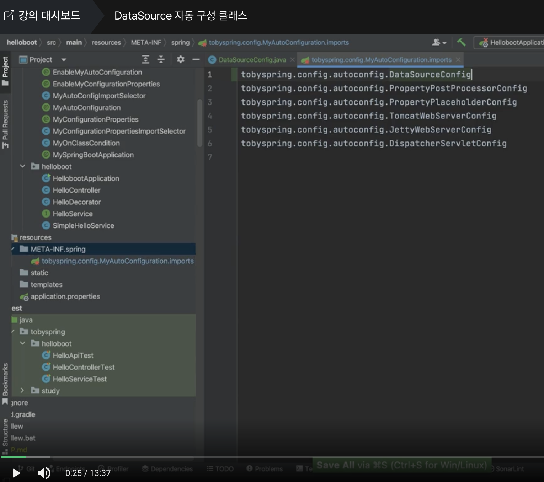Image resolution: width=544 pixels, height=482 pixels.
Task: Click the templates folder icon
Action: point(24,284)
